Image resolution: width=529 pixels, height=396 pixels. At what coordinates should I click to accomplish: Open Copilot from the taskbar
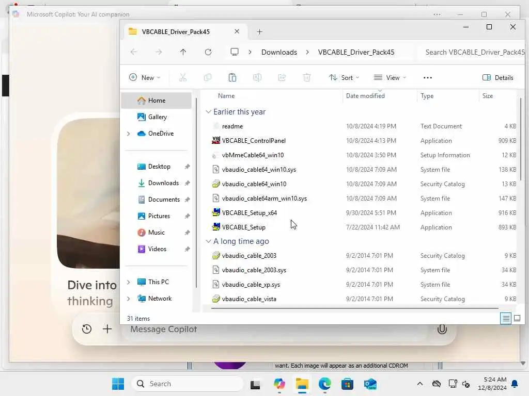click(x=279, y=384)
